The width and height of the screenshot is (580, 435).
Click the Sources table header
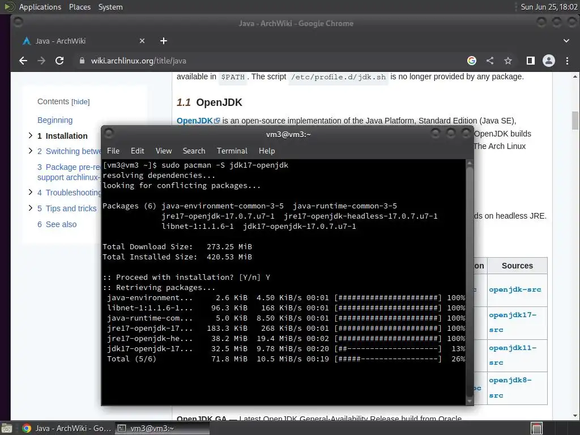[x=517, y=266]
